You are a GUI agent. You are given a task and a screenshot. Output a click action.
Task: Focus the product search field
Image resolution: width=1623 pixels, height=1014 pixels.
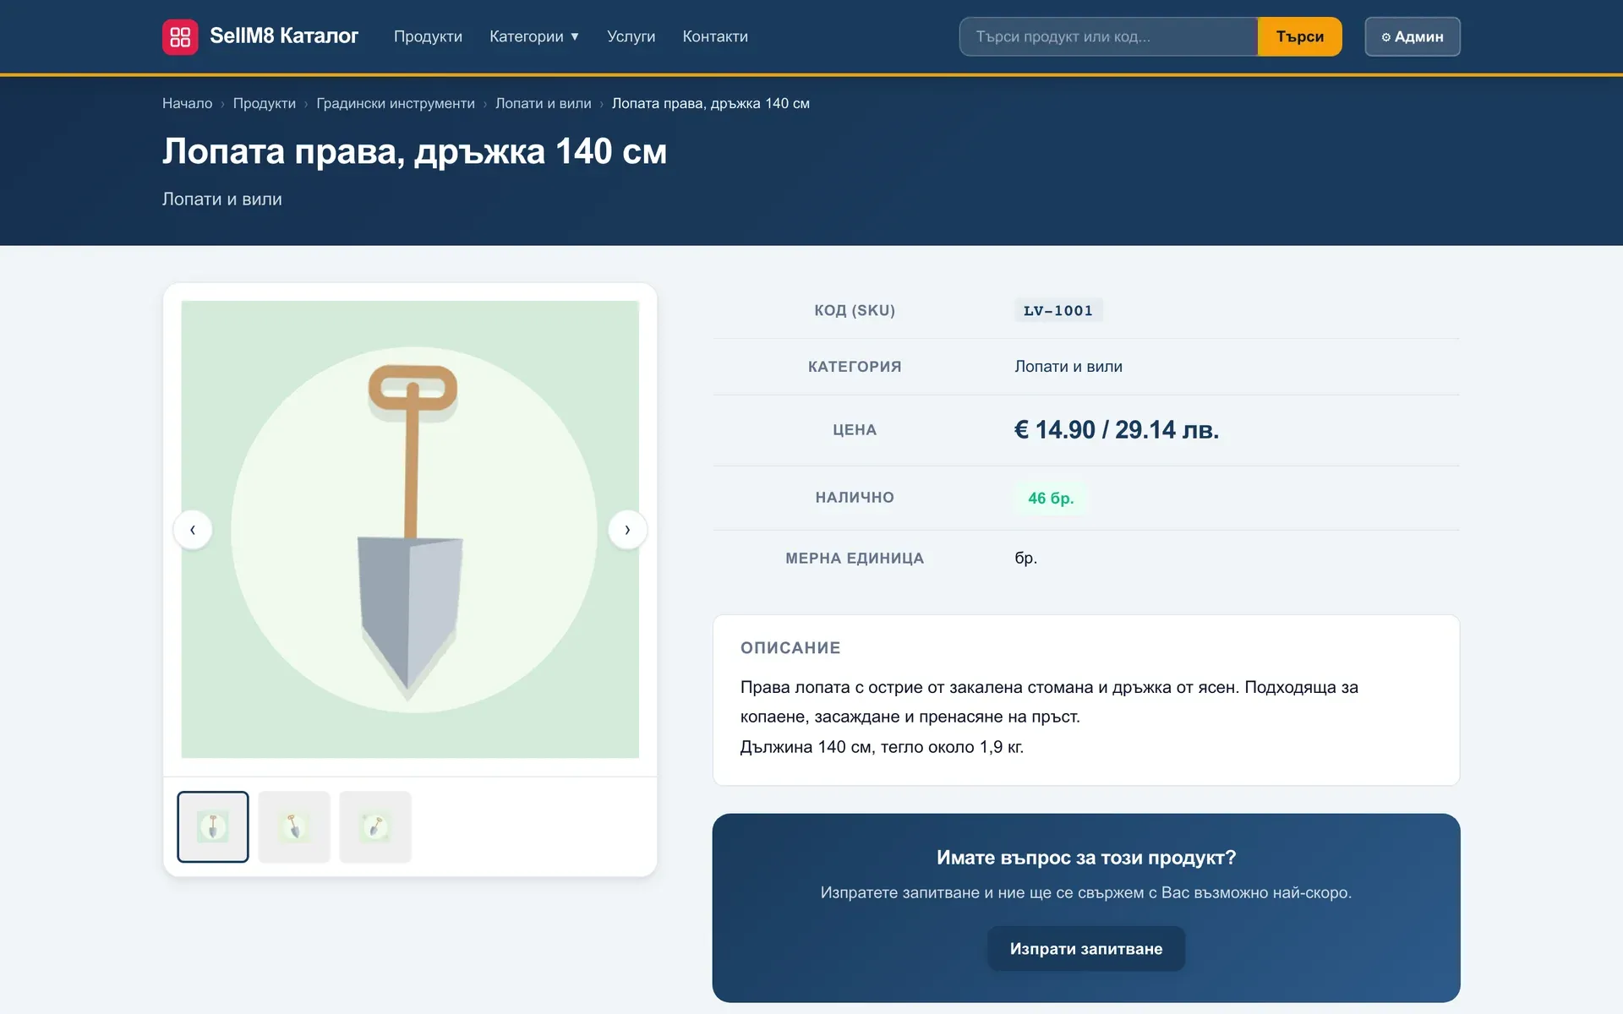point(1108,36)
